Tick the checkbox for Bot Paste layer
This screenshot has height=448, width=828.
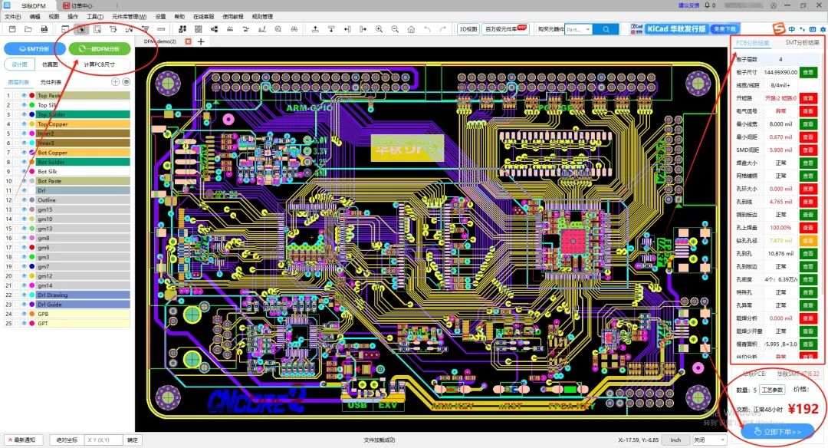16,181
